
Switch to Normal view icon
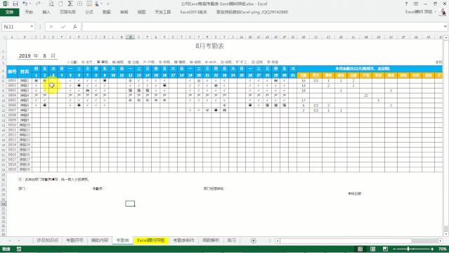[x=360, y=249]
